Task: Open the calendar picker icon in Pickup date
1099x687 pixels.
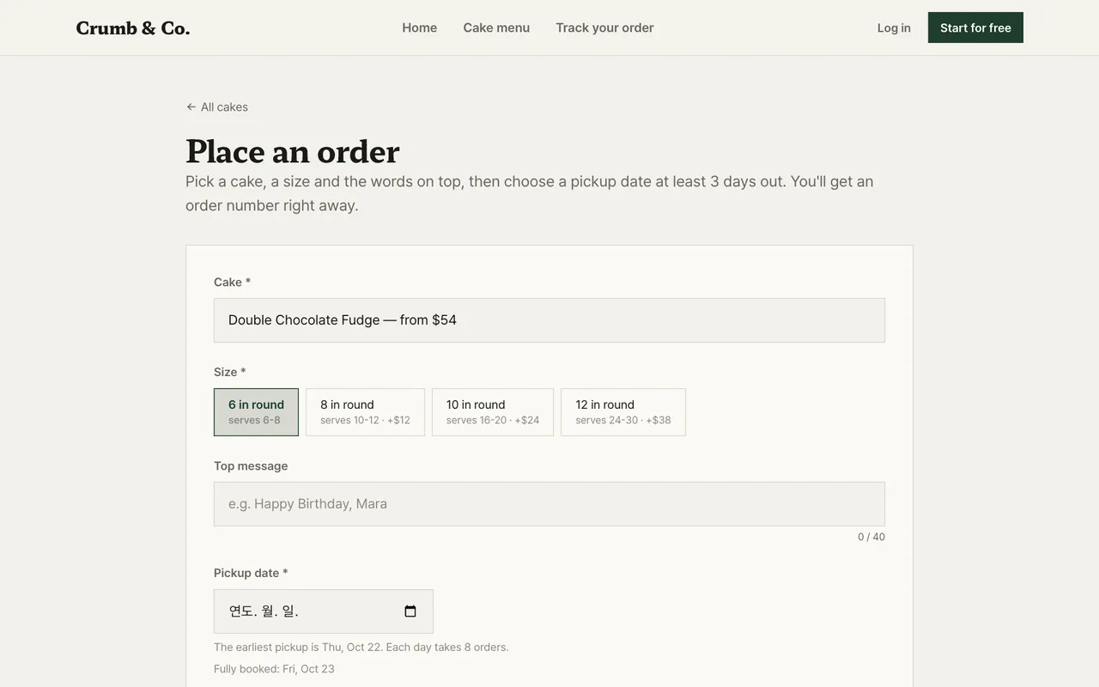Action: (x=410, y=611)
